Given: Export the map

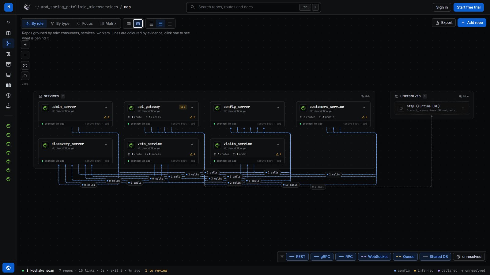Looking at the screenshot, I should tap(444, 23).
